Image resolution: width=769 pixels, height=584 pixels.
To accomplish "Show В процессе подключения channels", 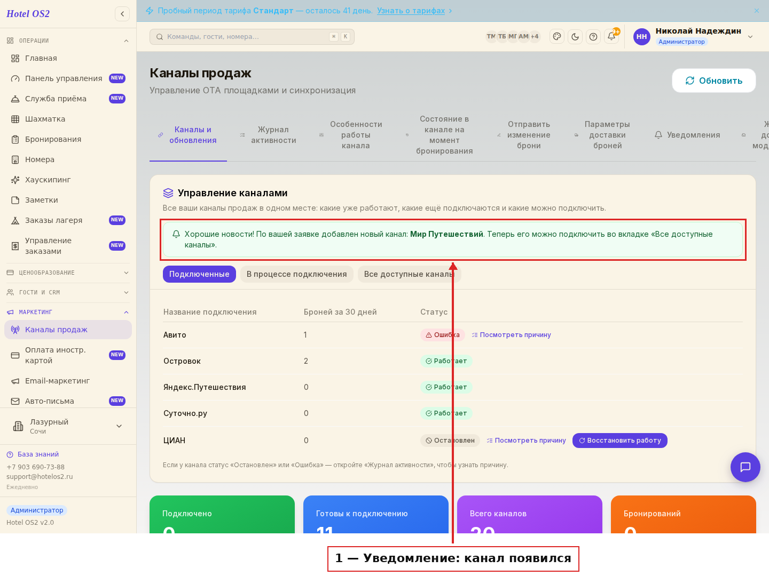I will click(x=297, y=274).
